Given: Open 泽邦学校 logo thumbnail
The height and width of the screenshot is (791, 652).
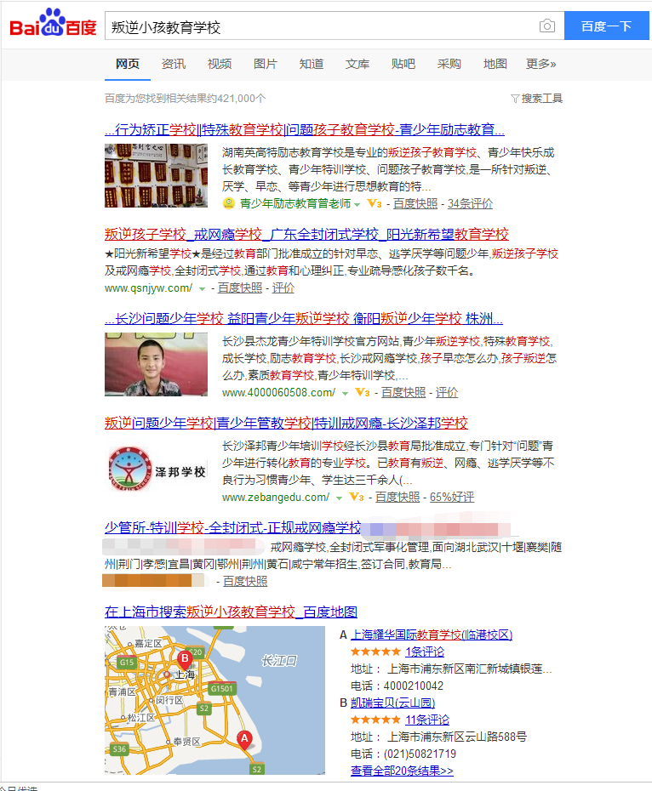Looking at the screenshot, I should coord(156,469).
